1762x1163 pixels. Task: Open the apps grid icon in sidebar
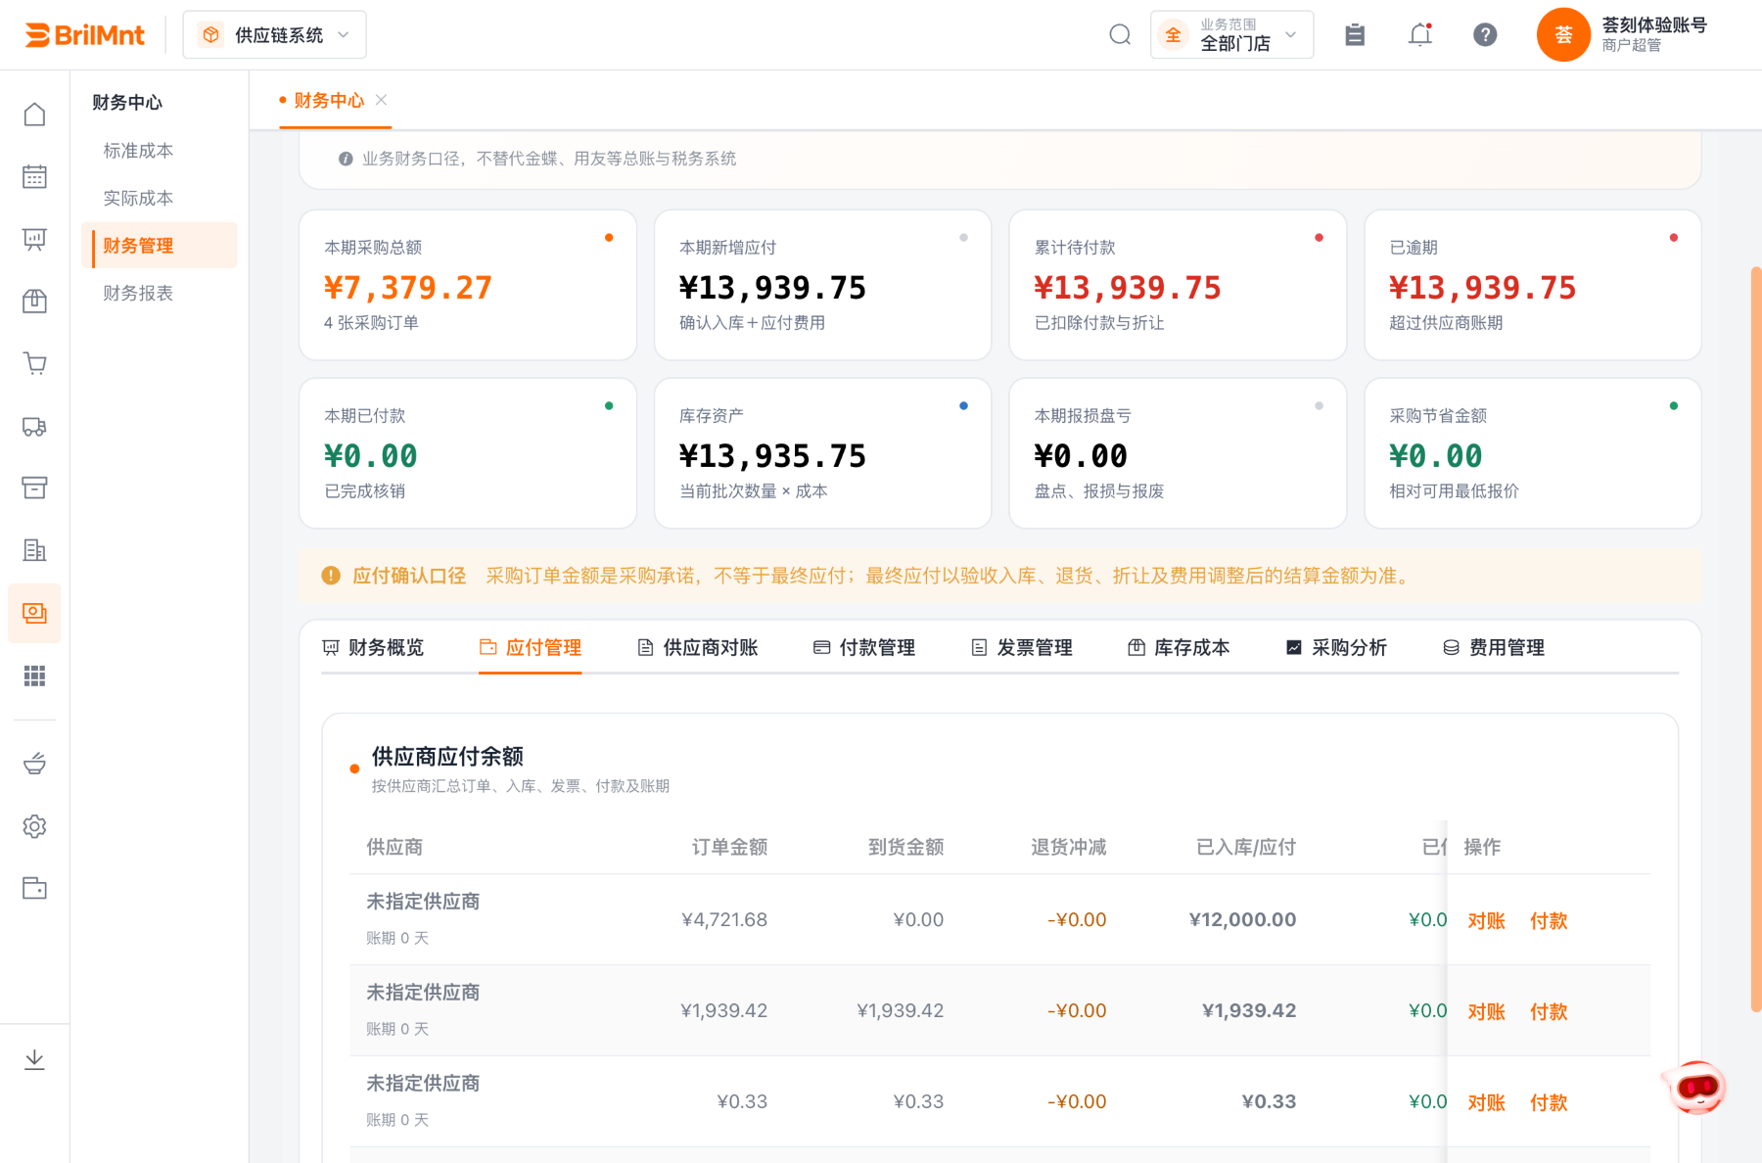34,675
